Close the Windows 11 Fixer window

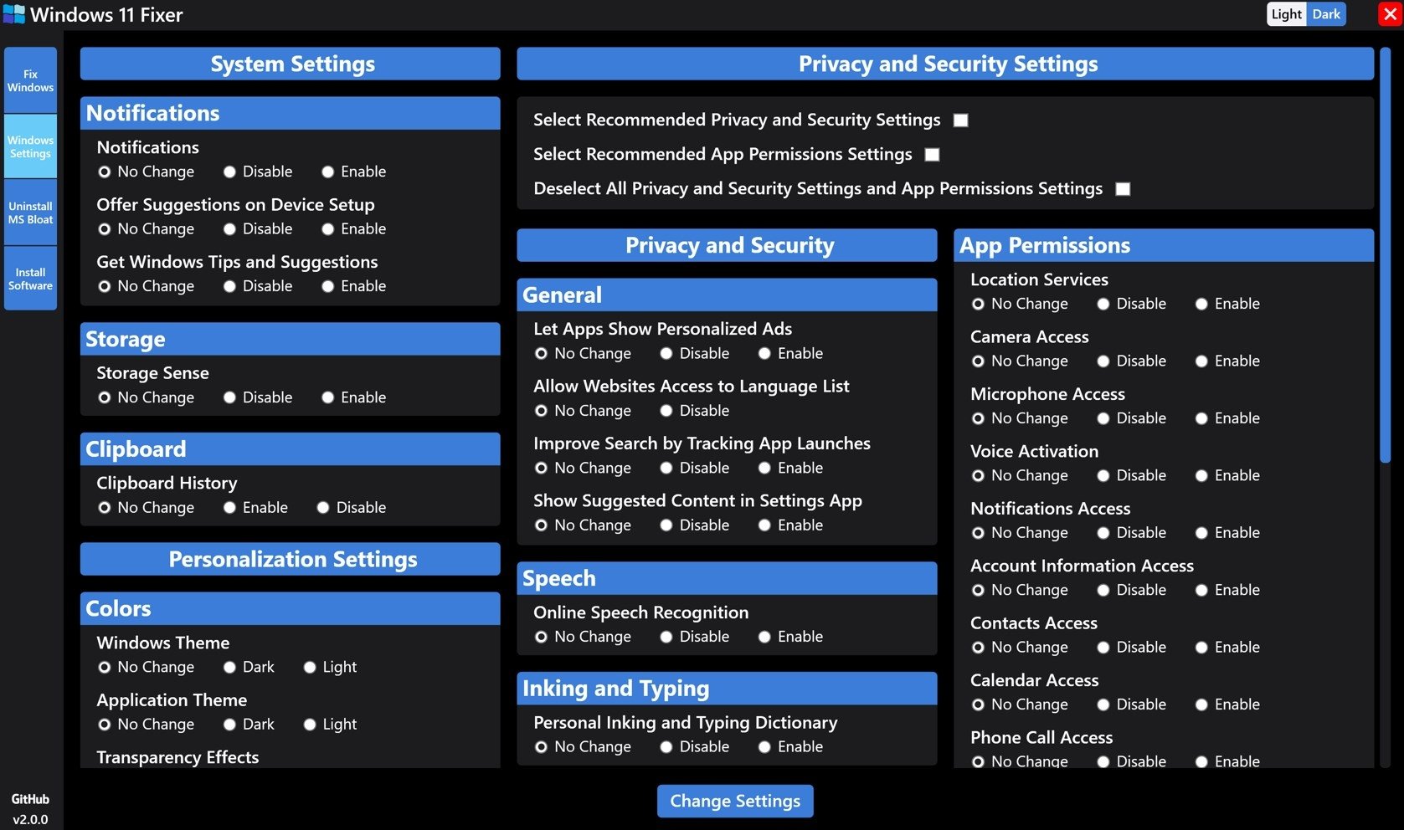1390,14
